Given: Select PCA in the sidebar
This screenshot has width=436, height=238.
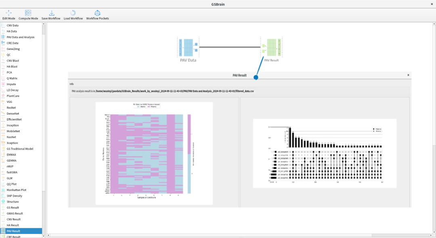Looking at the screenshot, I should pyautogui.click(x=21, y=72).
